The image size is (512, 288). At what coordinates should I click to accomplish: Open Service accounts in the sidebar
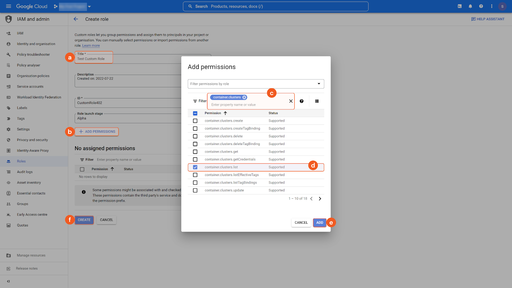[x=30, y=87]
